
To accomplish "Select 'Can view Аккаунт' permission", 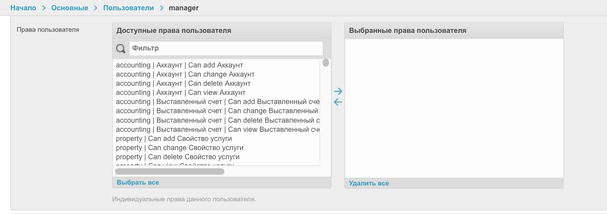I will coord(181,93).
